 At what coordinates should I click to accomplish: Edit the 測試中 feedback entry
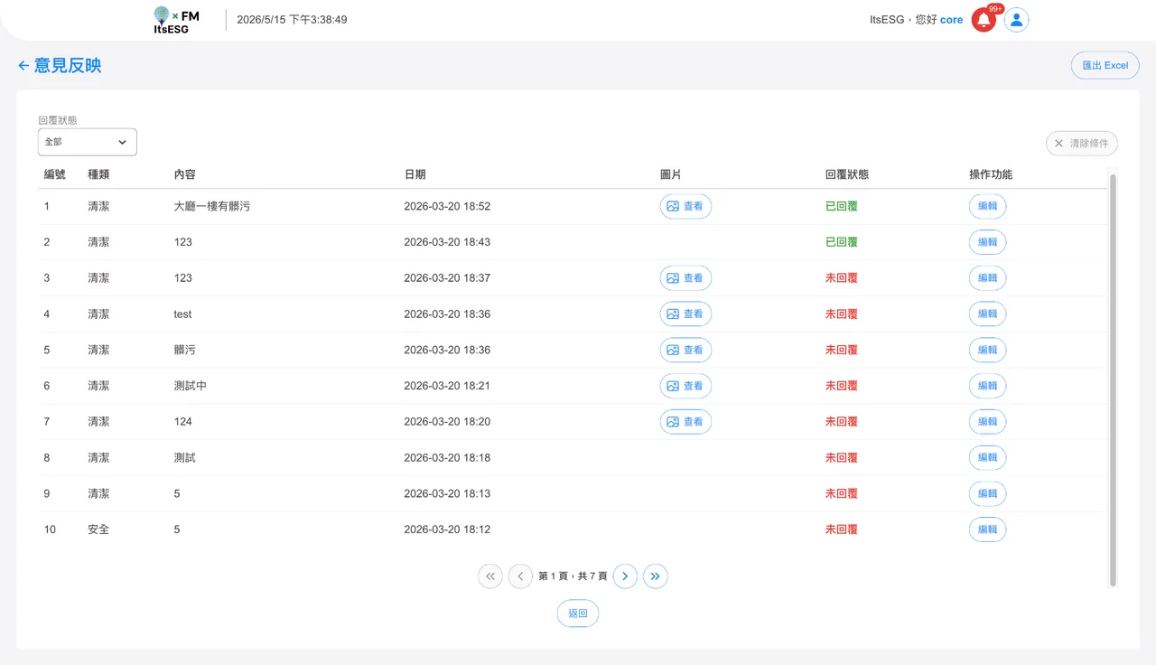(987, 386)
